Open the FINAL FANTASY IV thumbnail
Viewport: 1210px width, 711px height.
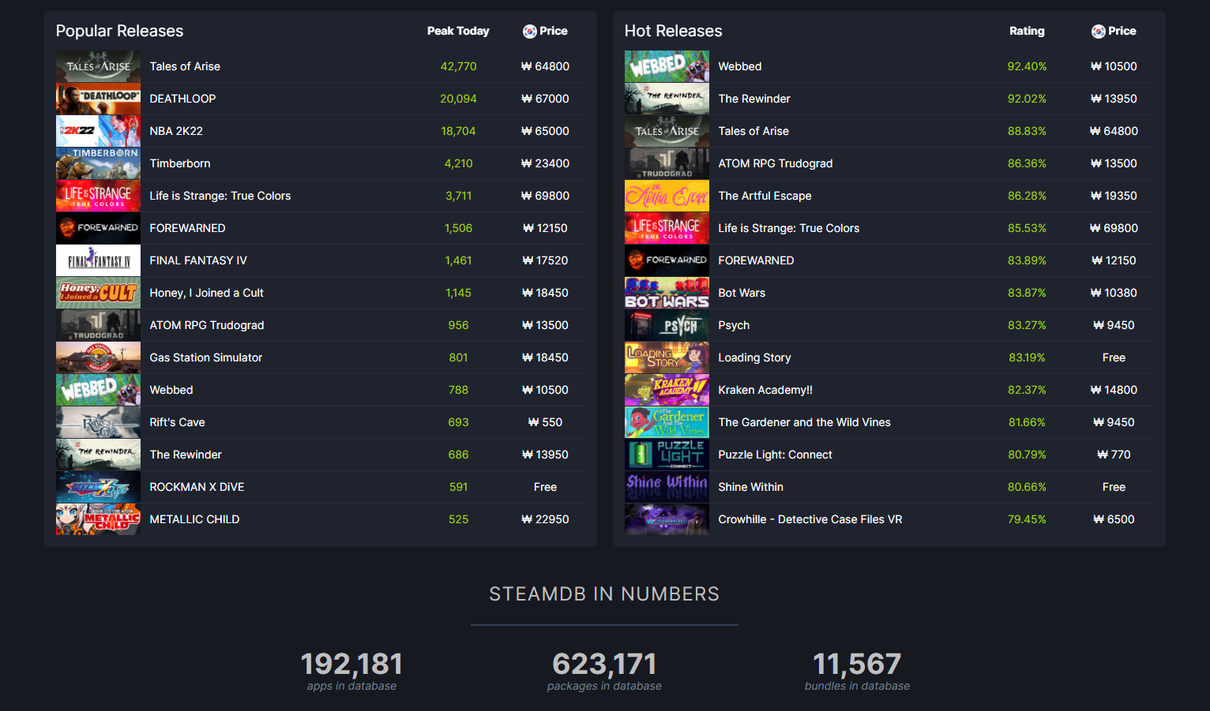(x=98, y=260)
